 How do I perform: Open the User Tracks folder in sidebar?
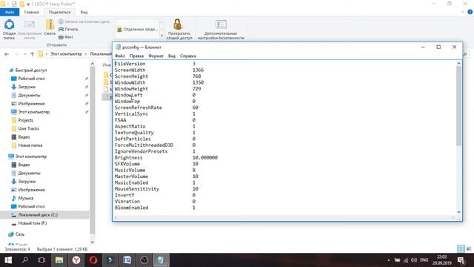[x=28, y=128]
